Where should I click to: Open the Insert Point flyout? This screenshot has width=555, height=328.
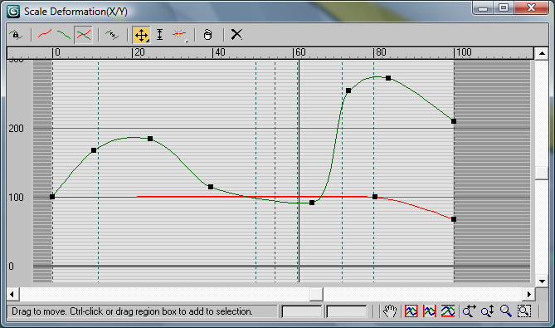179,35
